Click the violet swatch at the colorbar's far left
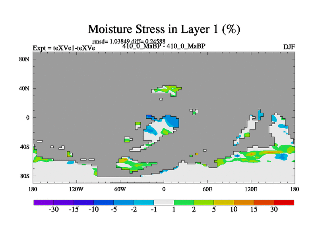The height and width of the screenshot is (239, 318). (44, 202)
